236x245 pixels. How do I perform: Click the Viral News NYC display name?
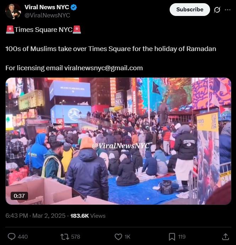click(x=47, y=7)
